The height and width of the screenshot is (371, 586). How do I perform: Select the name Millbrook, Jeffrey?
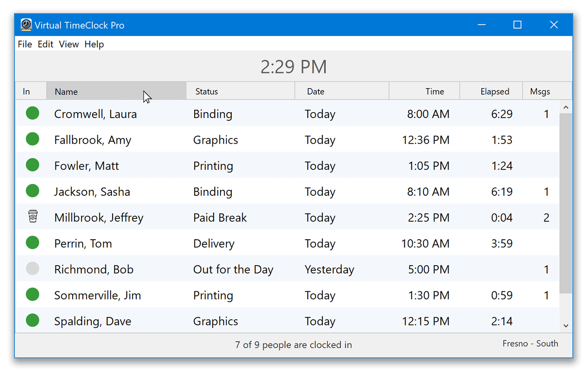99,218
